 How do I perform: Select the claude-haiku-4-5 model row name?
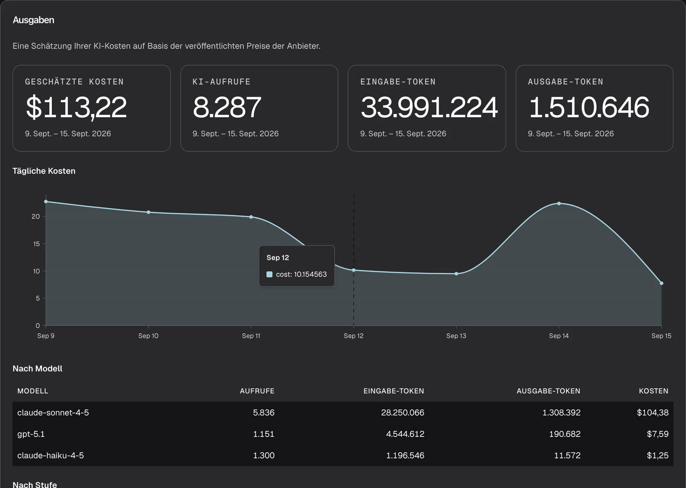50,455
